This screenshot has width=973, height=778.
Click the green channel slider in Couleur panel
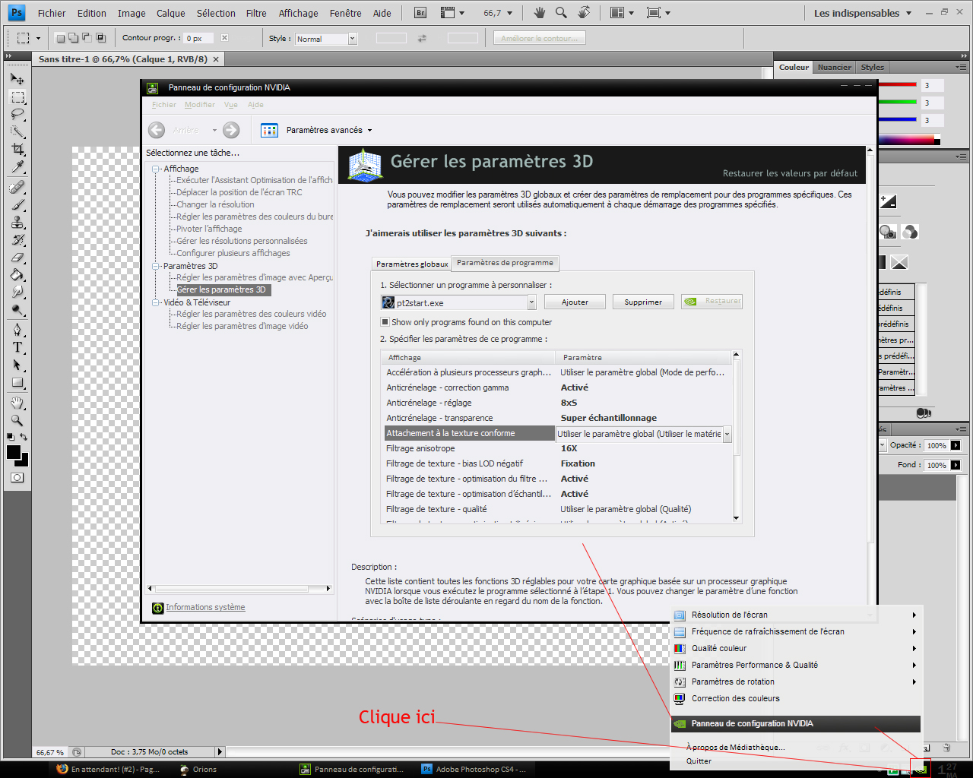[x=897, y=103]
